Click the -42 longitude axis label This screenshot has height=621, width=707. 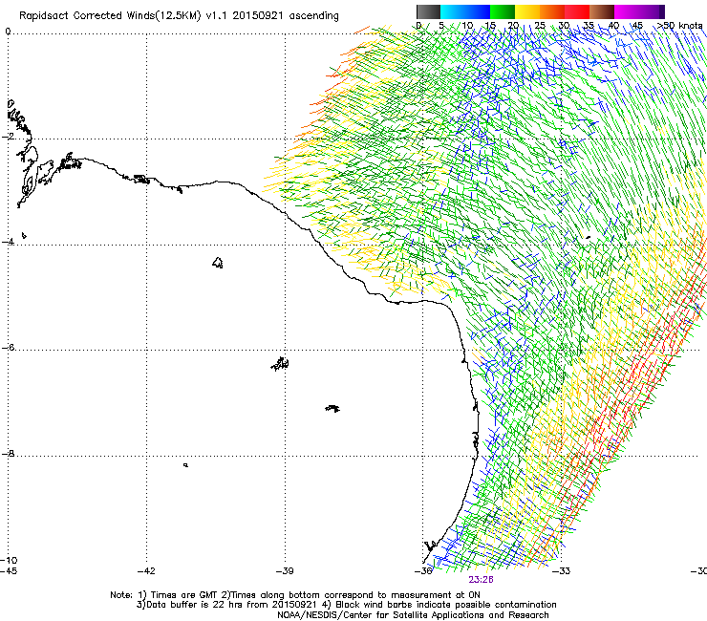tap(146, 571)
